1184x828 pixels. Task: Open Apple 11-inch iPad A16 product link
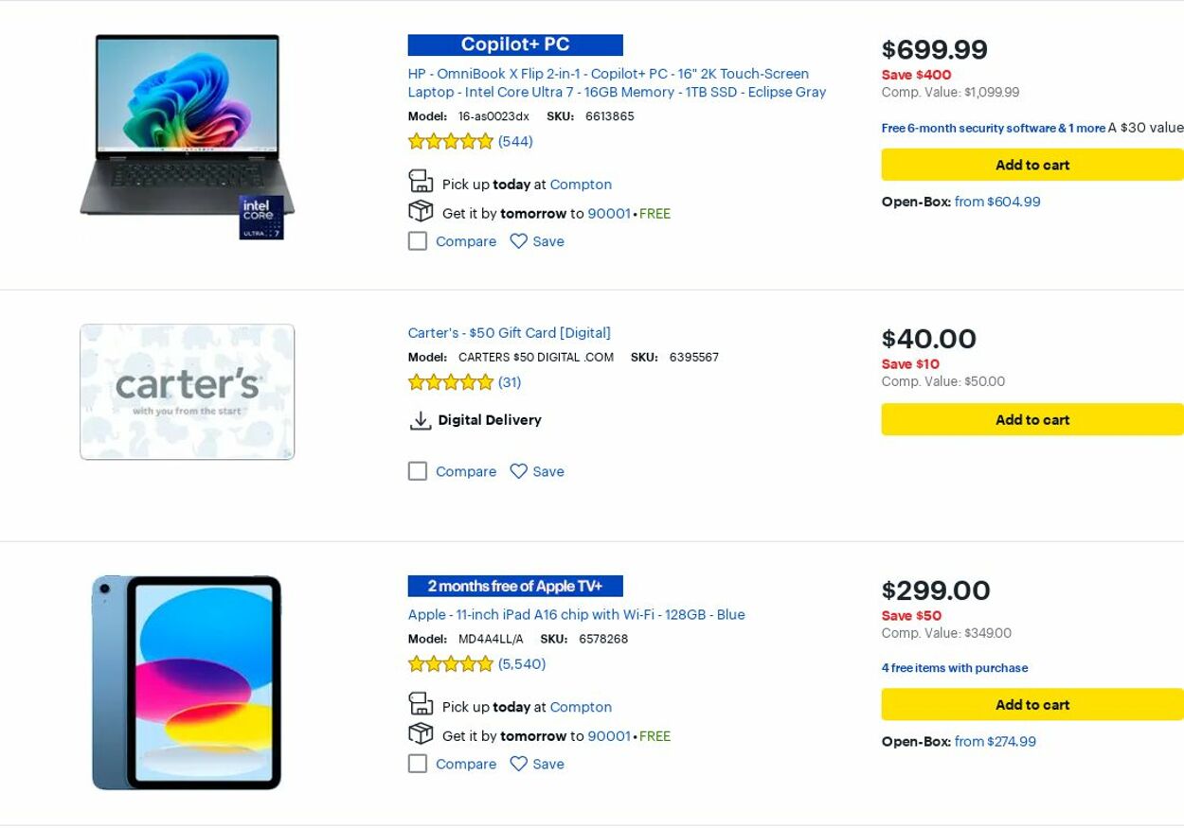[576, 615]
